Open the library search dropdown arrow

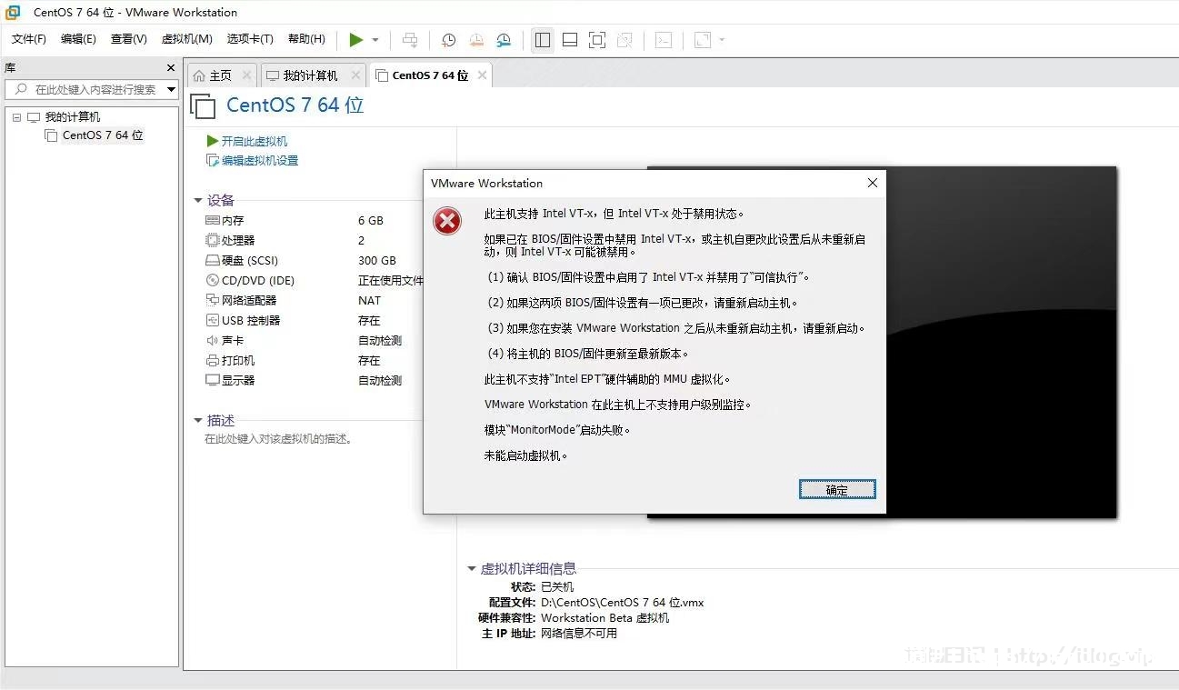coord(172,89)
